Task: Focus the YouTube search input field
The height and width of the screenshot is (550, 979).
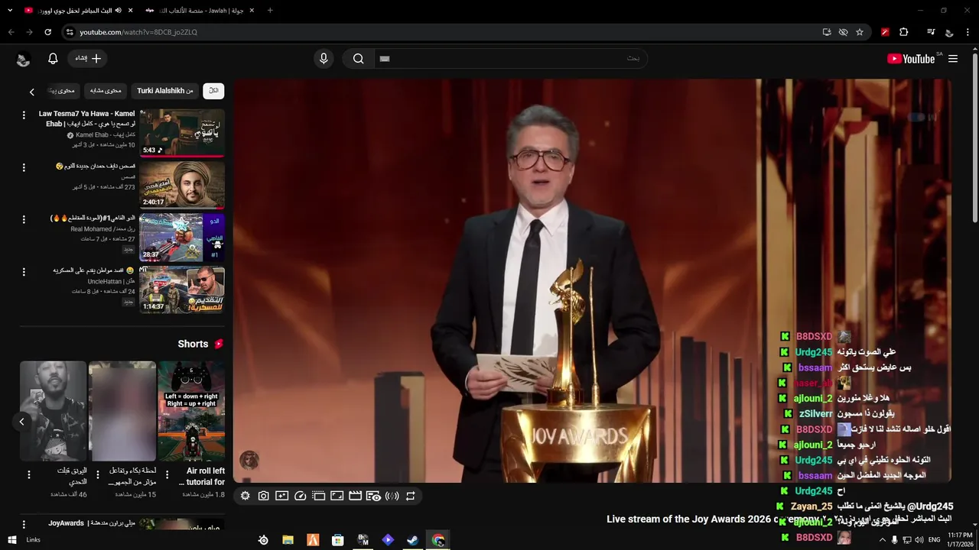Action: (510, 59)
